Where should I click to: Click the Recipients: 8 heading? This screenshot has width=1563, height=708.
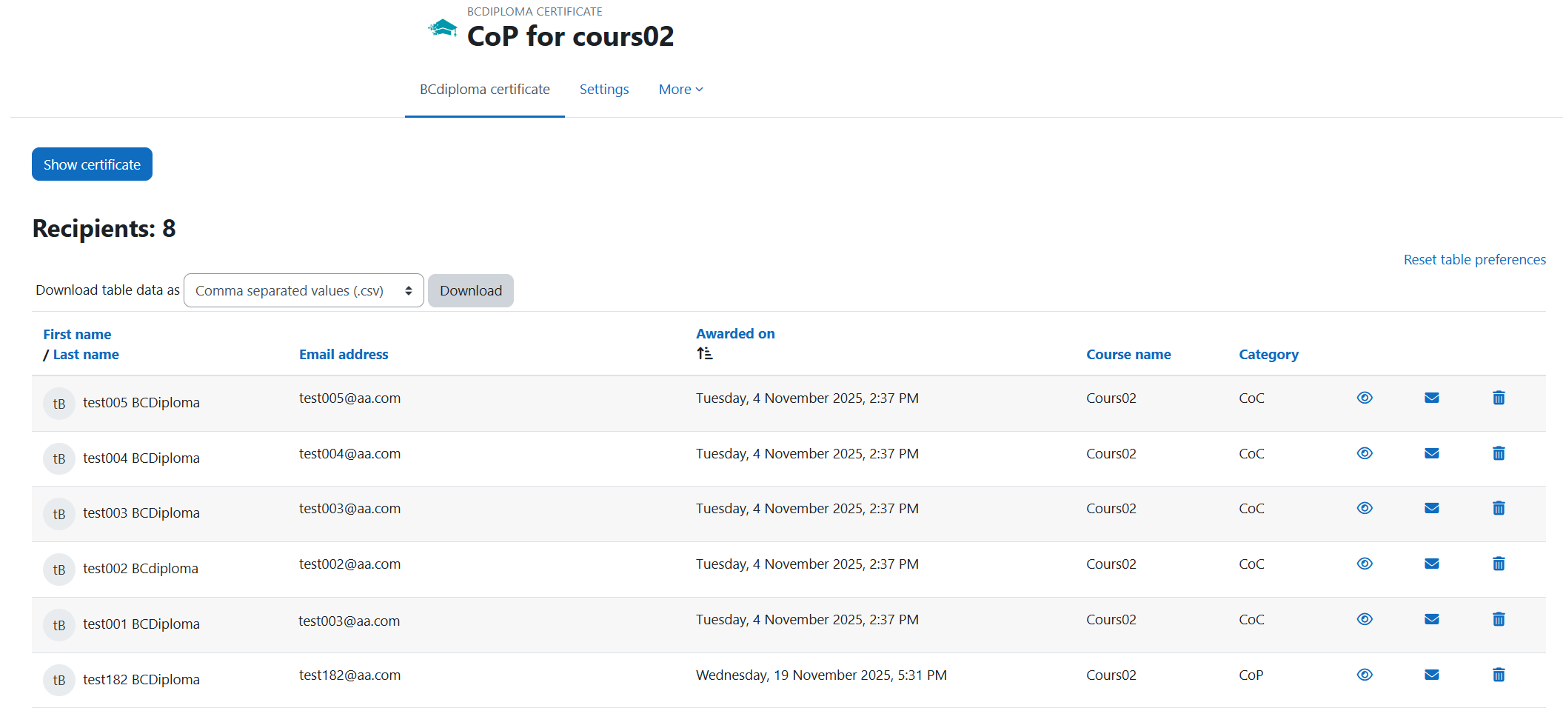(x=104, y=228)
